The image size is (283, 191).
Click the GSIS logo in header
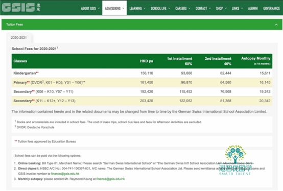point(21,7)
